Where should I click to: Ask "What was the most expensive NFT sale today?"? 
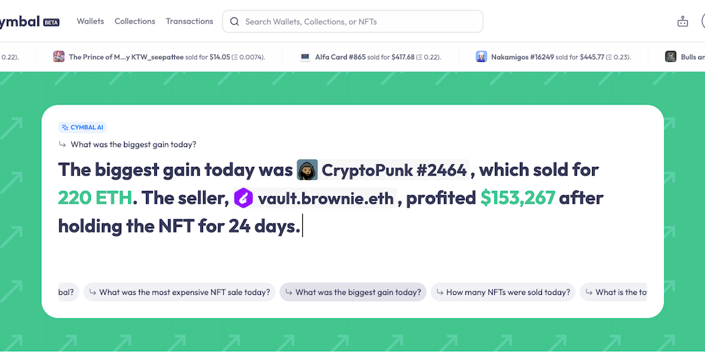[x=179, y=292]
